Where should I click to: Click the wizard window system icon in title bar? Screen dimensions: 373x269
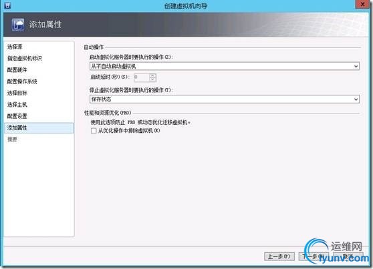pyautogui.click(x=7, y=5)
